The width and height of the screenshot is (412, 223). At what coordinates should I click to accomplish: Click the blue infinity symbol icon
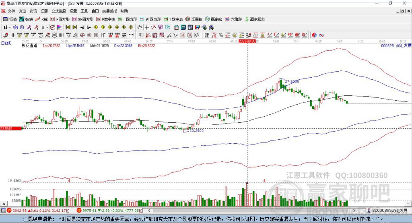[x=321, y=35]
